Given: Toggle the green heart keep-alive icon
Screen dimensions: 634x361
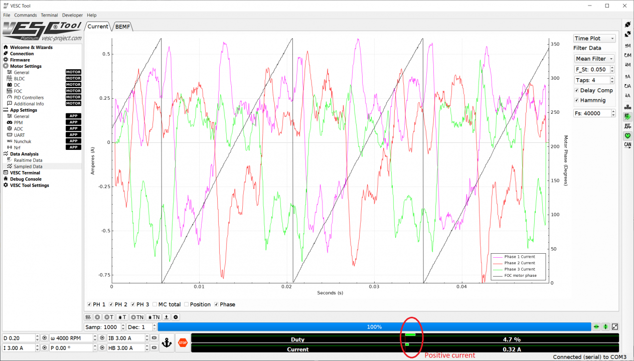Looking at the screenshot, I should (x=627, y=135).
